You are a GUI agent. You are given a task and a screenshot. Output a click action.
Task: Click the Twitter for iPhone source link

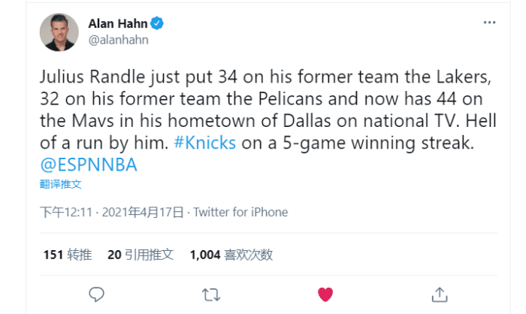point(240,213)
